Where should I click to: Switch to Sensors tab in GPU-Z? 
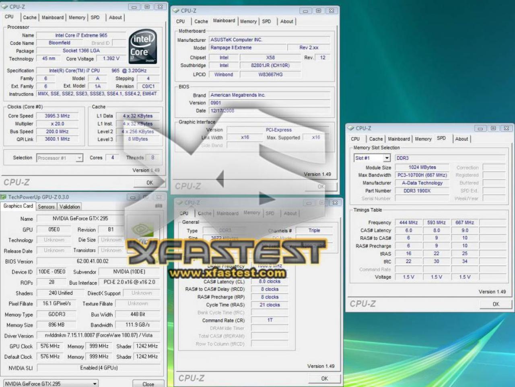click(46, 207)
